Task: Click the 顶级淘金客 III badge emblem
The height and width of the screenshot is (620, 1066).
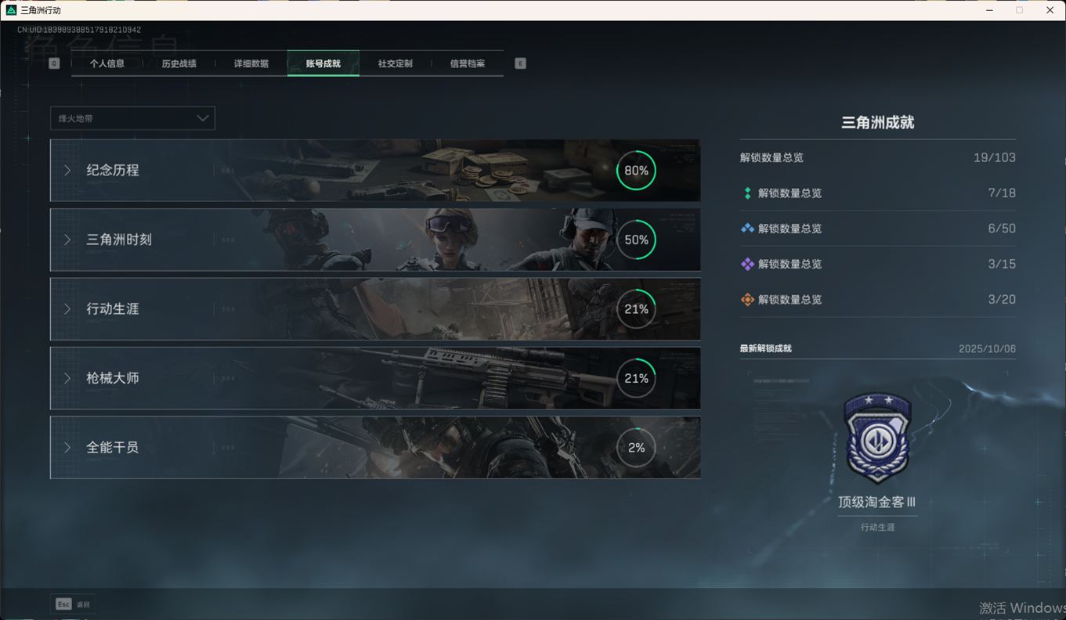Action: [877, 438]
